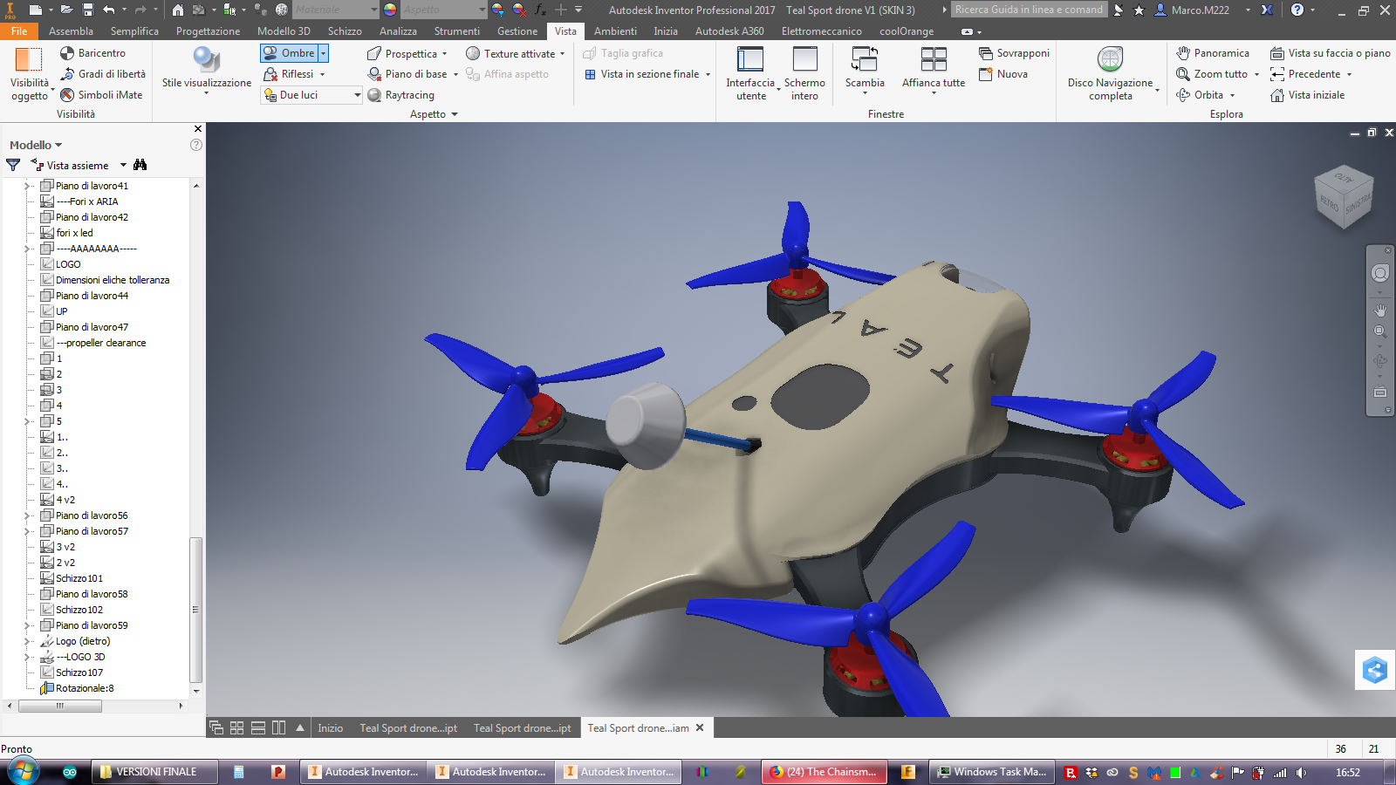Viewport: 1396px width, 785px height.
Task: Close the Teal Sport drone...iam tab
Action: point(700,727)
